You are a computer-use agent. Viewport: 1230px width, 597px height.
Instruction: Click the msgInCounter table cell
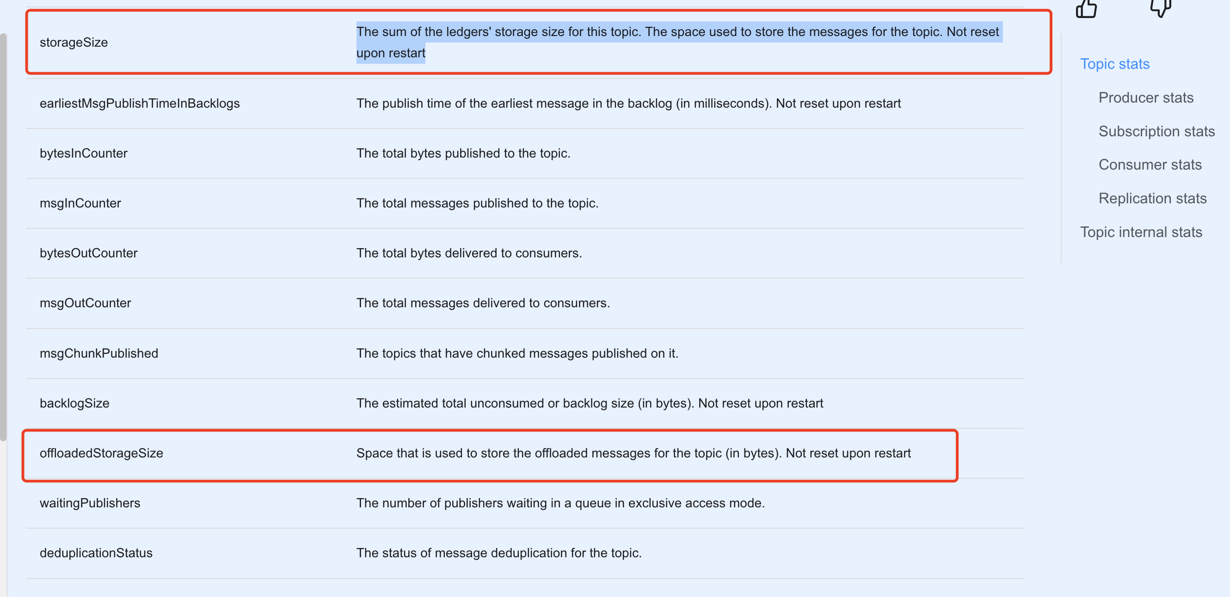pos(80,203)
